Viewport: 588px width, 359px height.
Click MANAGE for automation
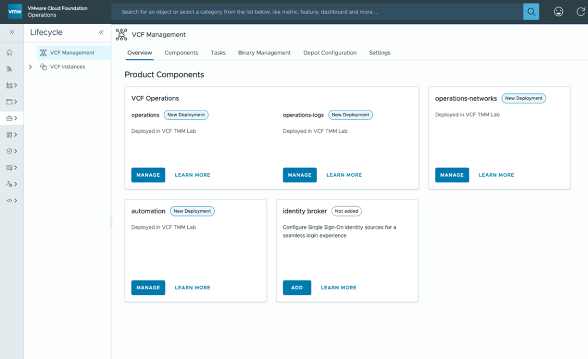click(x=148, y=288)
